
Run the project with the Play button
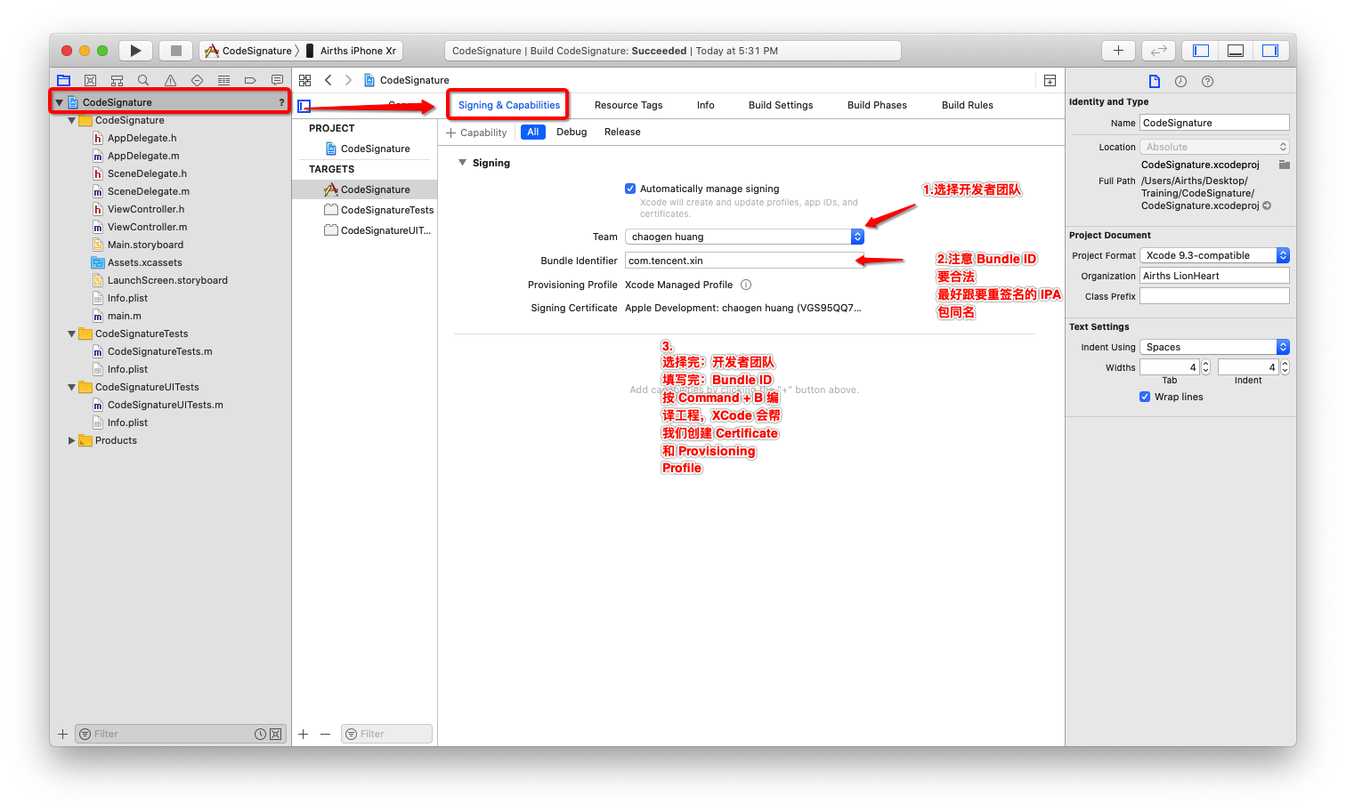135,51
